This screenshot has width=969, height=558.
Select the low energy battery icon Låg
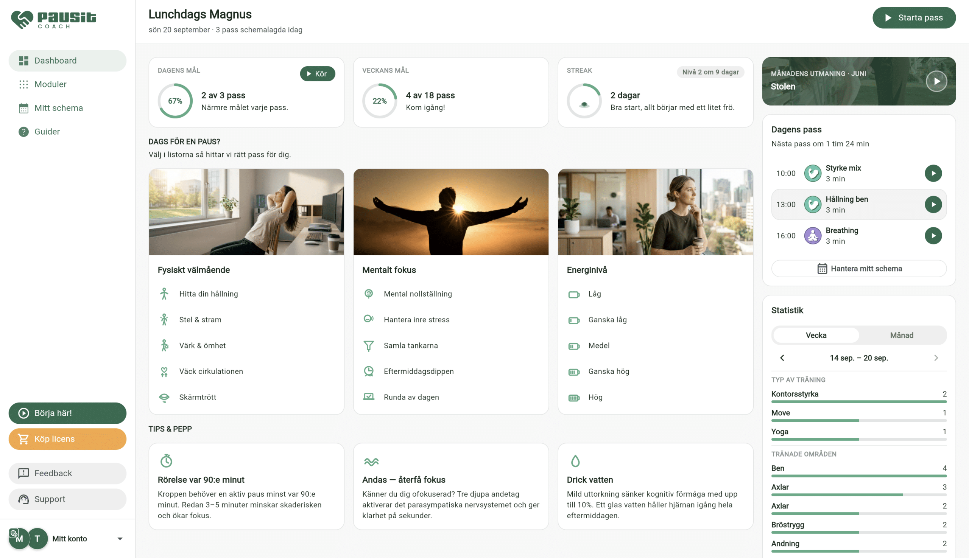574,294
